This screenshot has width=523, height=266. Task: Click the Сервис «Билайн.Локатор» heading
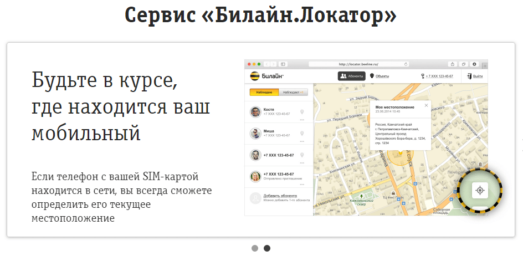[261, 15]
